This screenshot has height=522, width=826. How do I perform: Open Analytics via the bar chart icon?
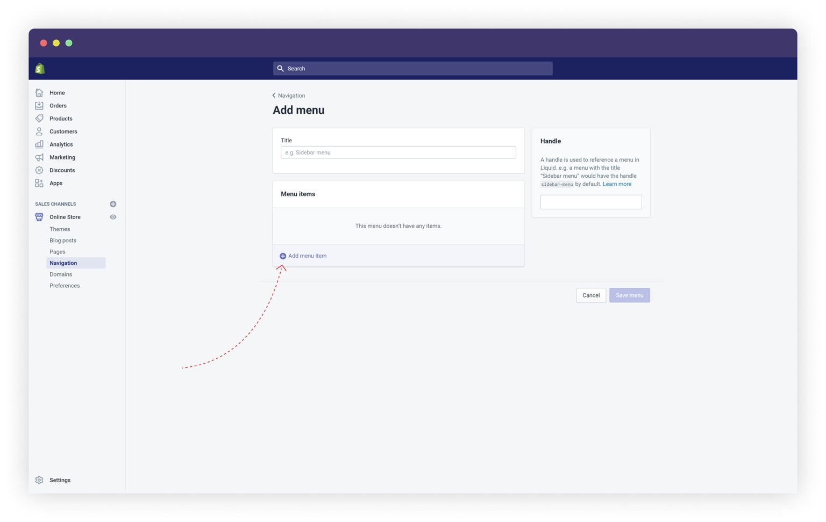coord(39,144)
